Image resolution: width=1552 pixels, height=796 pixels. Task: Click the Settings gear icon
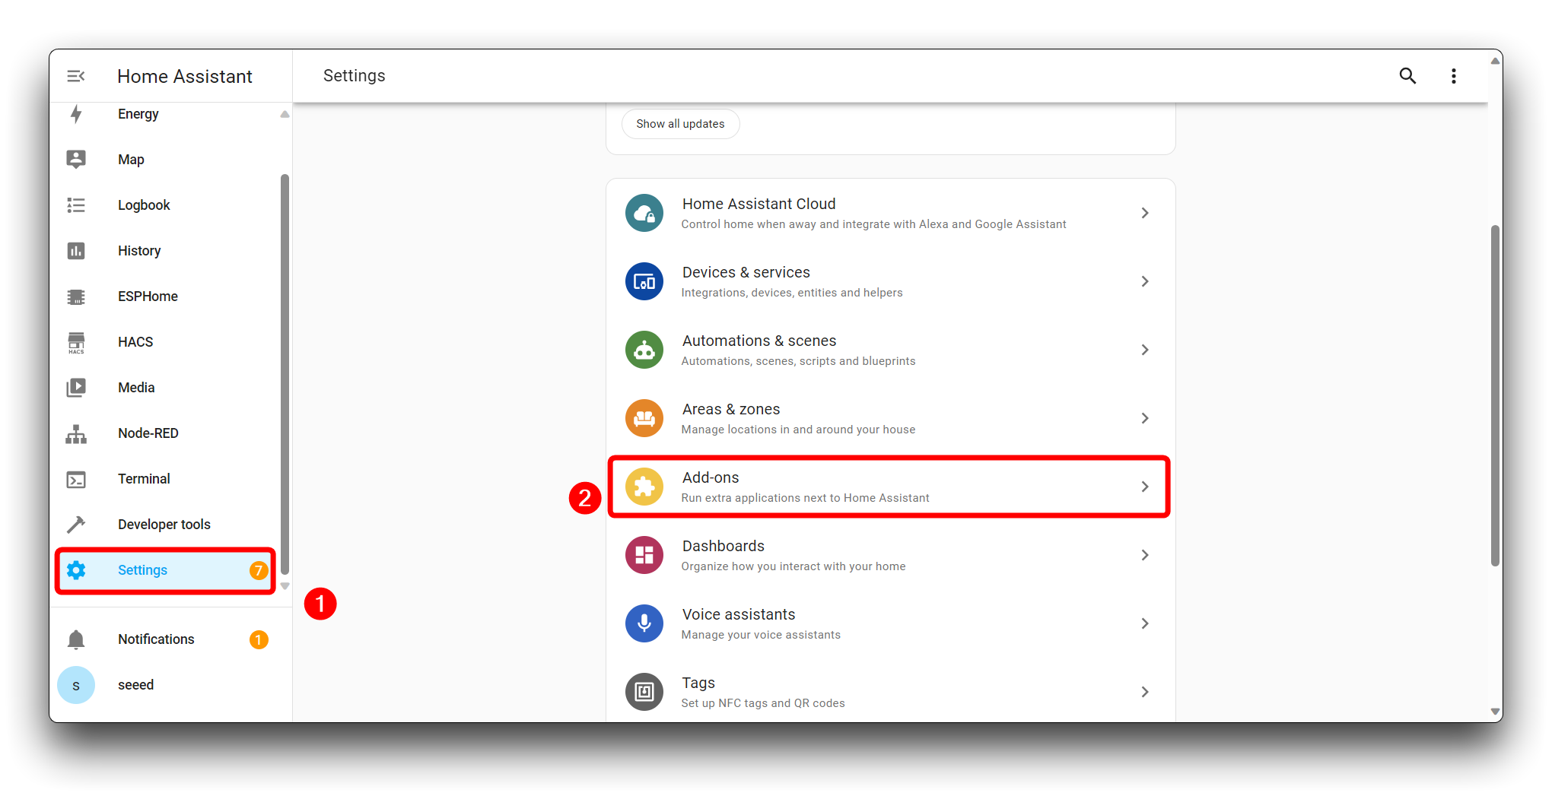[x=76, y=570]
